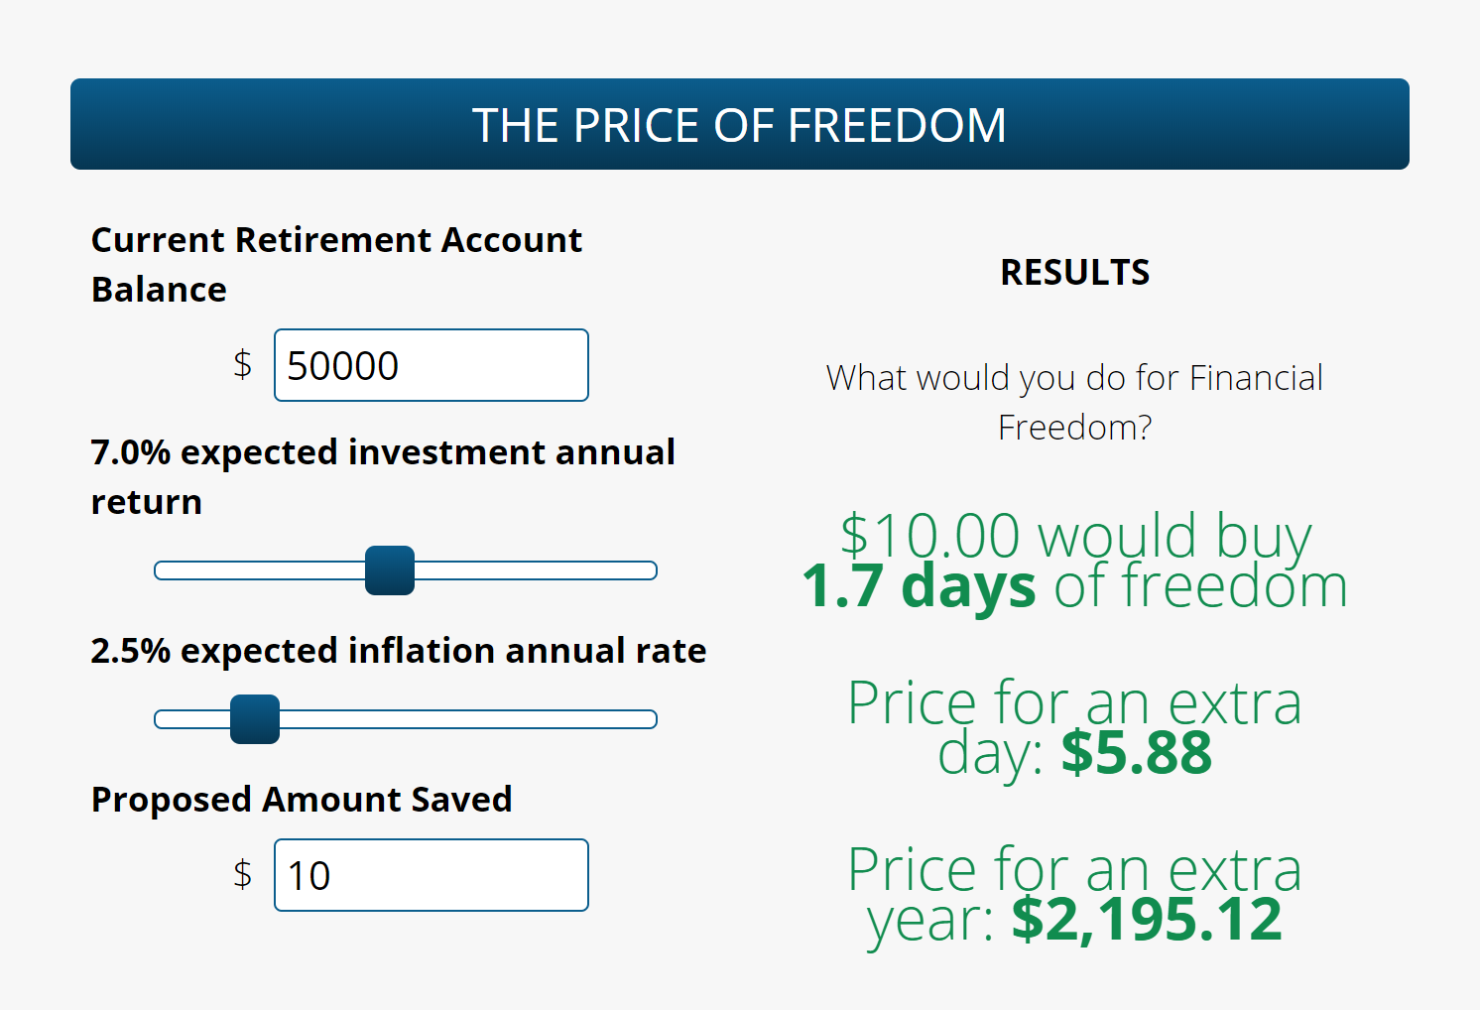Viewport: 1480px width, 1010px height.
Task: Click the extra year price $2,195.12
Action: (1147, 919)
